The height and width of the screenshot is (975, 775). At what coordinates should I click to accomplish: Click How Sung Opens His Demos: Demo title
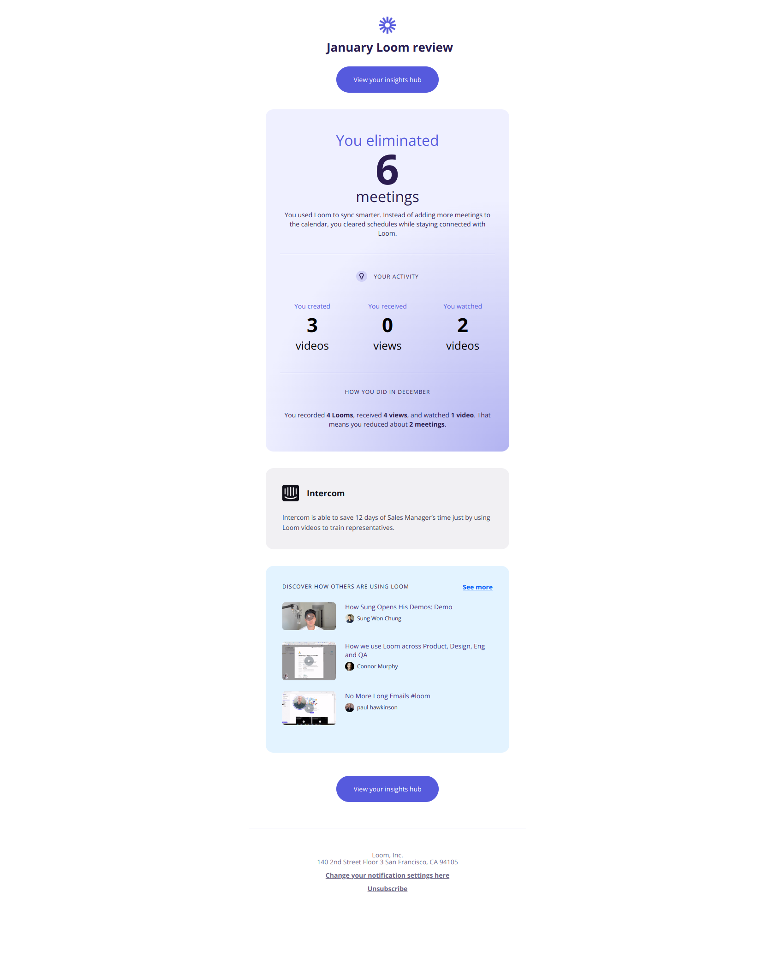399,607
